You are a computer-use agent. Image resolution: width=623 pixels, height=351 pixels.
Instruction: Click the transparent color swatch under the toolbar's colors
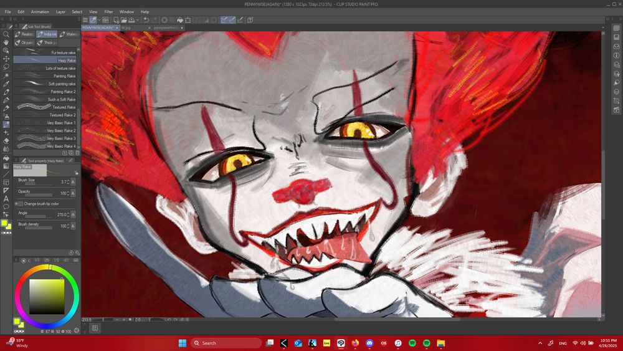[x=6, y=233]
